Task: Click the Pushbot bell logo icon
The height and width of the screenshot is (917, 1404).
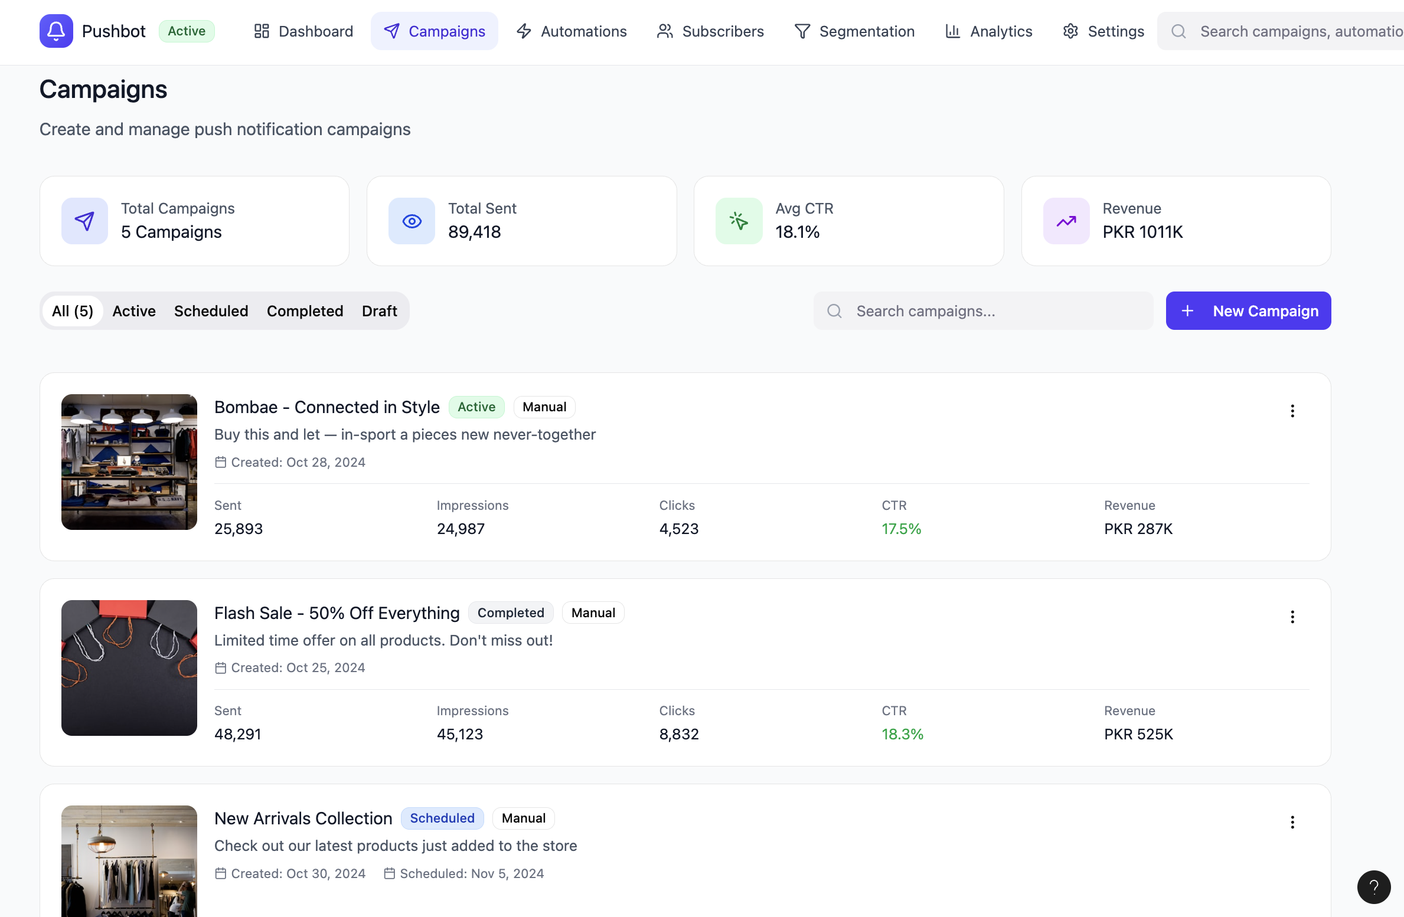Action: pyautogui.click(x=56, y=31)
